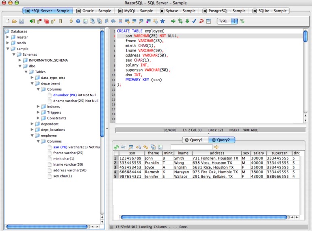Expand the dependent table node

32,124
